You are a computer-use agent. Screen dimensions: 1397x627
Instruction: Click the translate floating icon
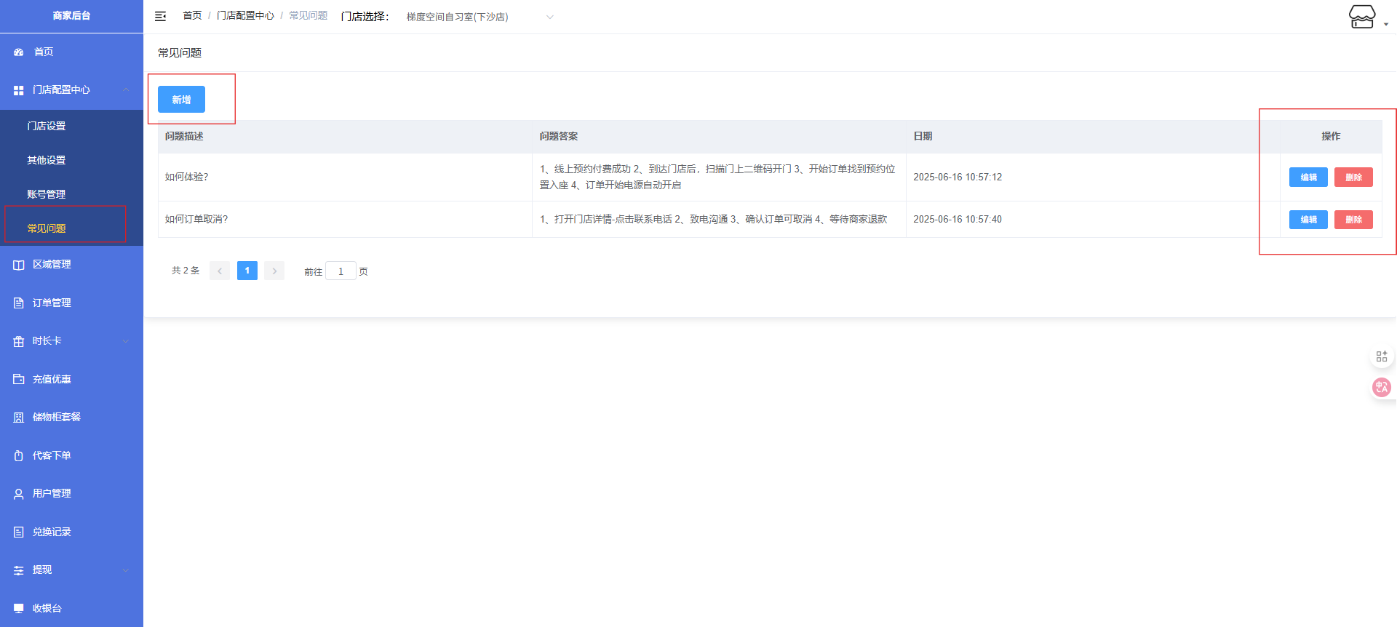click(1381, 387)
